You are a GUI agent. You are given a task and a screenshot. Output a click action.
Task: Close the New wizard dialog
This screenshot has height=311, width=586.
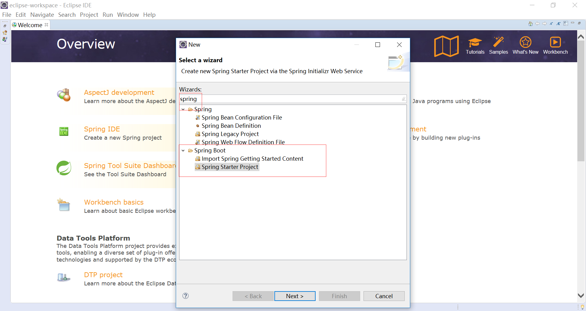pos(399,45)
